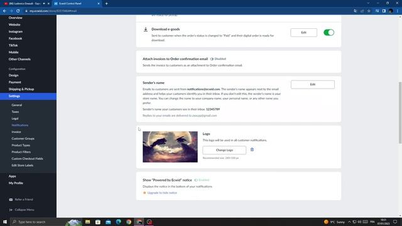
Task: Open the Windows notification center icon
Action: pyautogui.click(x=395, y=222)
